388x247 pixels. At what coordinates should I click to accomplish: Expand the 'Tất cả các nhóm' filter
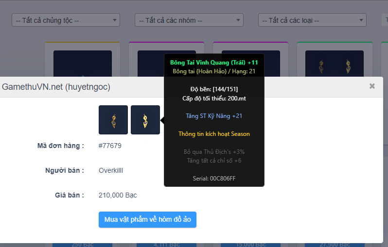click(189, 20)
